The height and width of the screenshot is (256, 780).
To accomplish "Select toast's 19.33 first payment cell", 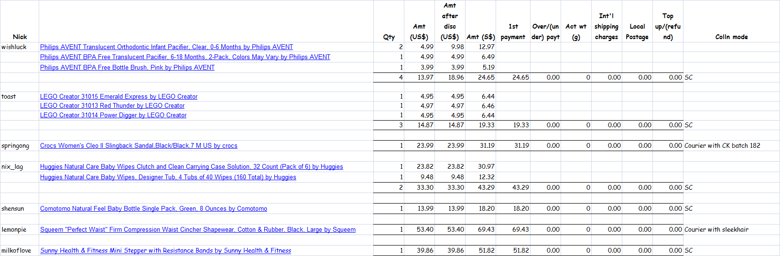I will 513,125.
